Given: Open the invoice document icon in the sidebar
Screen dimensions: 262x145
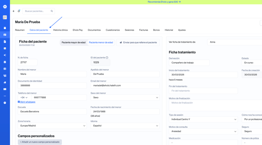Looking at the screenshot, I should point(5,41).
